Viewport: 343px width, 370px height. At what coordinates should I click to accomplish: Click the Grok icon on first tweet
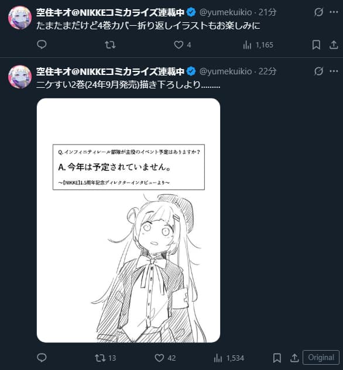pyautogui.click(x=318, y=12)
